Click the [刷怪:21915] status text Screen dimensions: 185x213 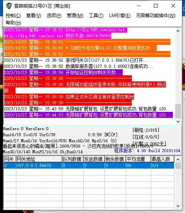point(145,130)
